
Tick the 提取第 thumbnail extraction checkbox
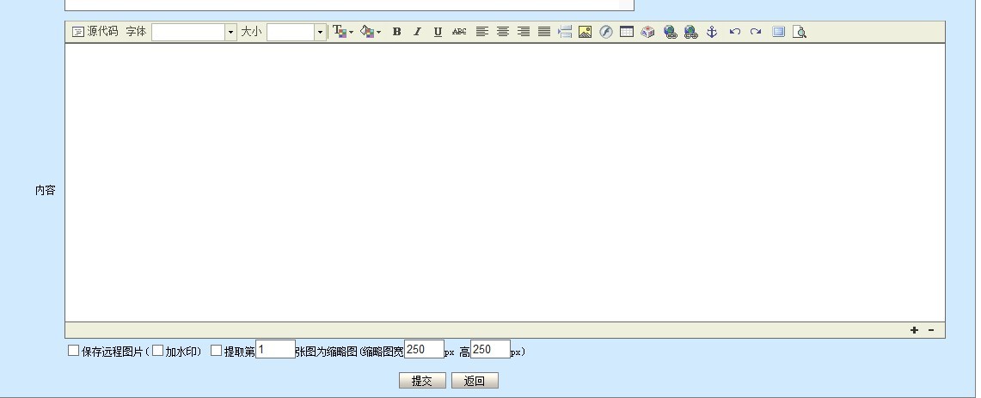(217, 351)
